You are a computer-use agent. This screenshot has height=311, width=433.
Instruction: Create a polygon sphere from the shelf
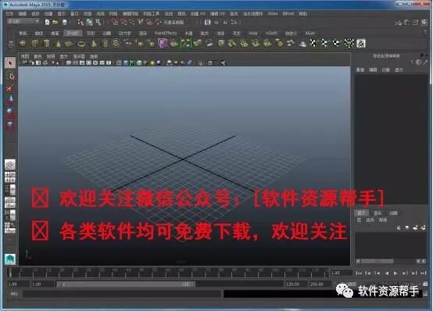click(23, 43)
